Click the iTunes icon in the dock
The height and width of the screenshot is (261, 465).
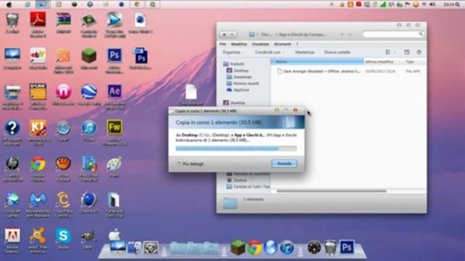click(287, 248)
